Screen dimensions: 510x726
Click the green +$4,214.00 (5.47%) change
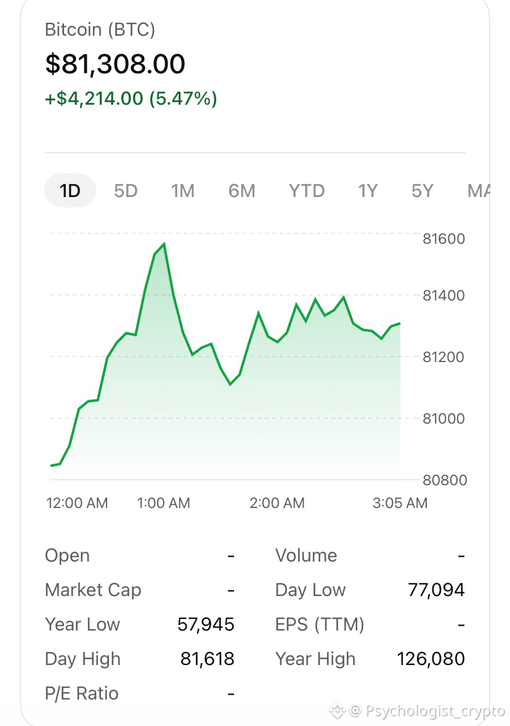point(131,99)
